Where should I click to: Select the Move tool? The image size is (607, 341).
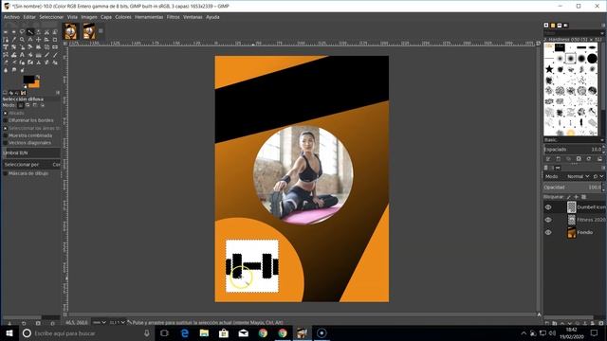click(x=38, y=40)
